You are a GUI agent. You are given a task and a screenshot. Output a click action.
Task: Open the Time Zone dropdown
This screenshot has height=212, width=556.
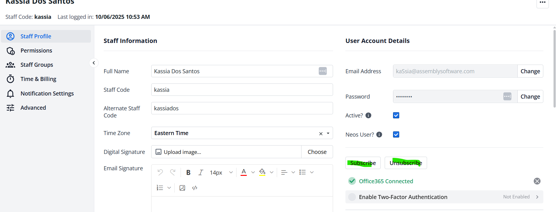point(327,133)
